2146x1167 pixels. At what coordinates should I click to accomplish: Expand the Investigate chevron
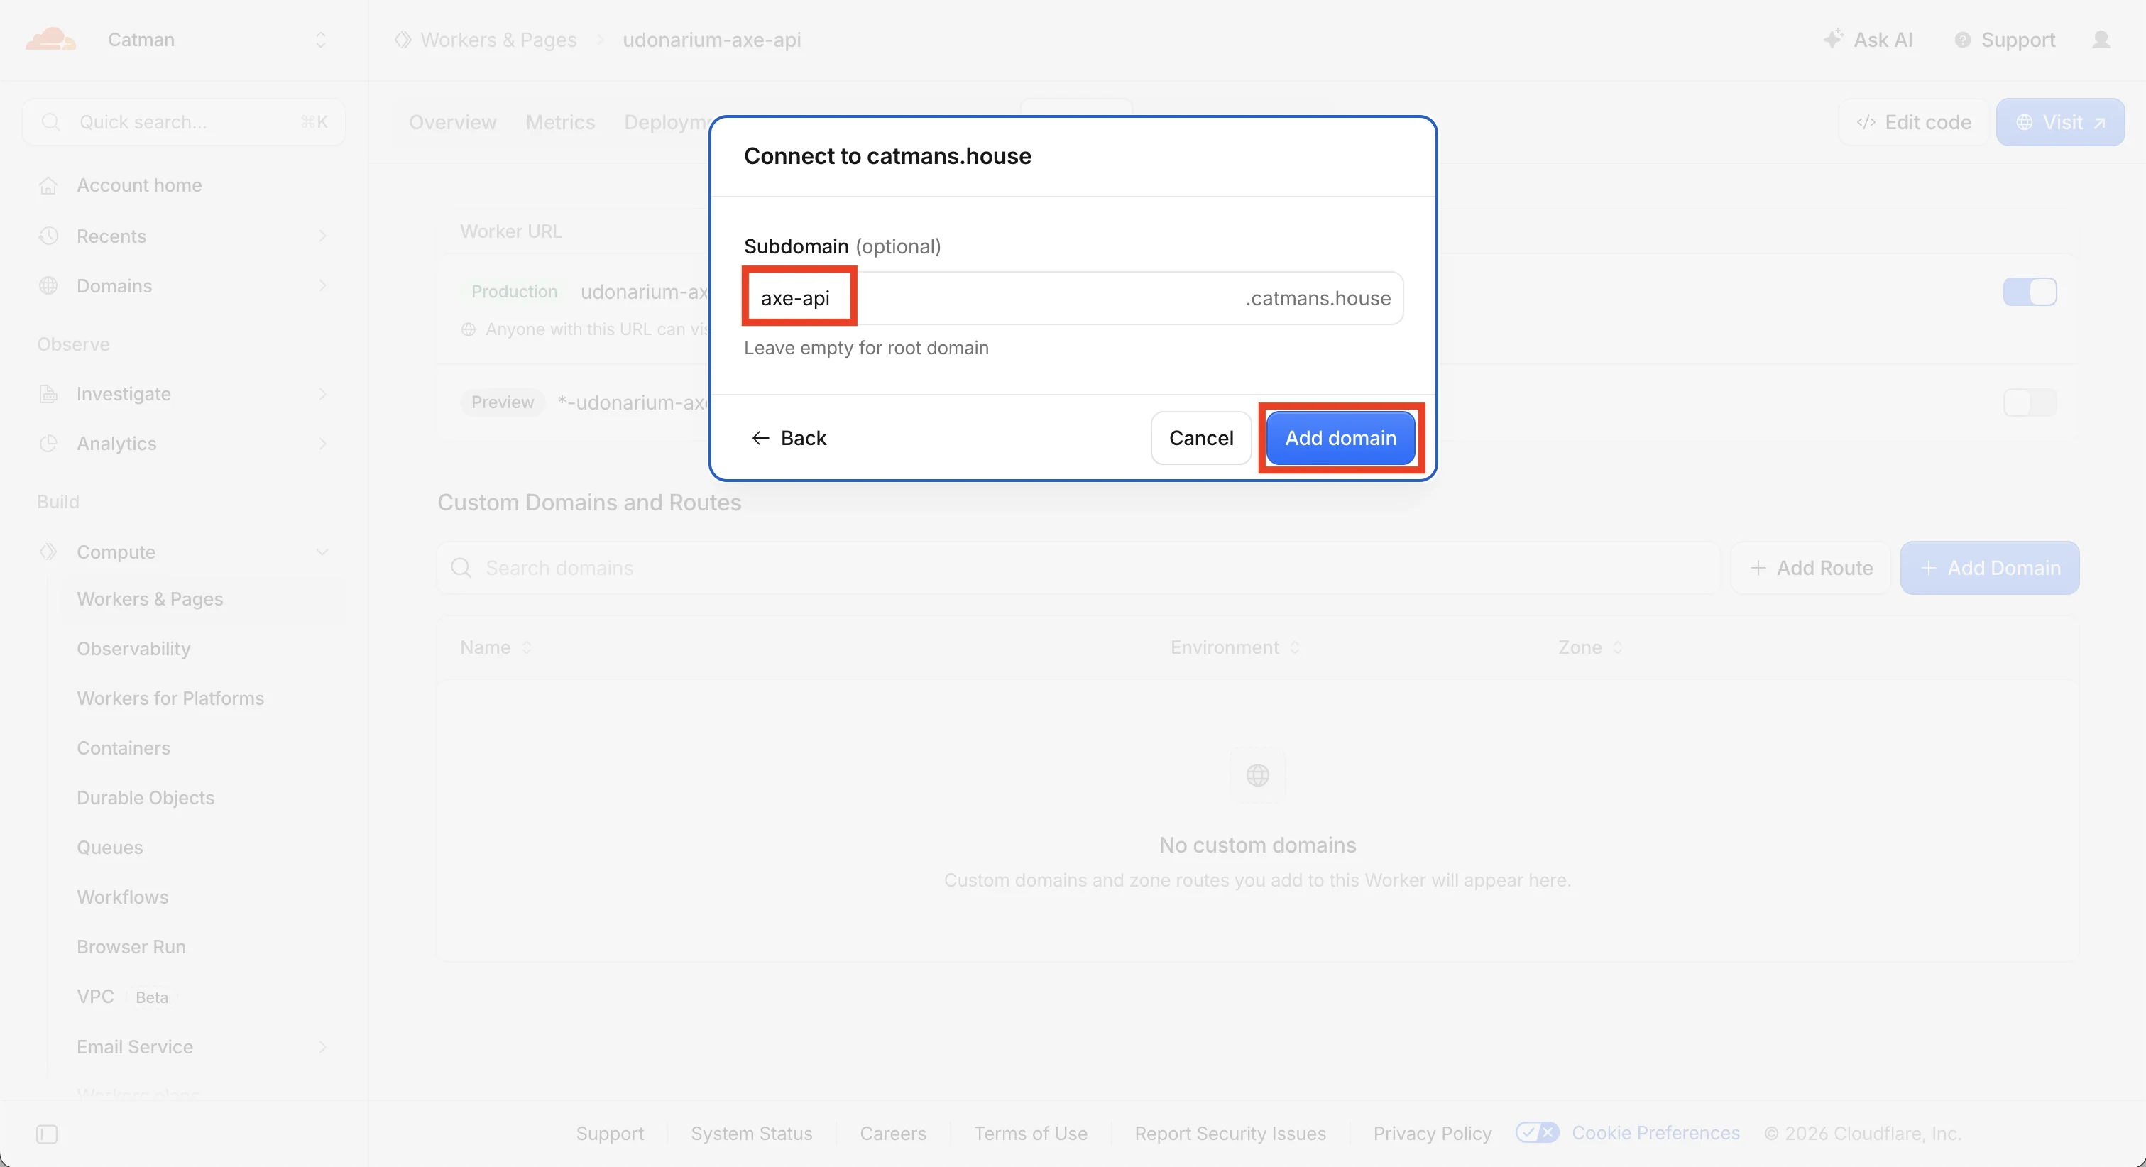[x=322, y=393]
